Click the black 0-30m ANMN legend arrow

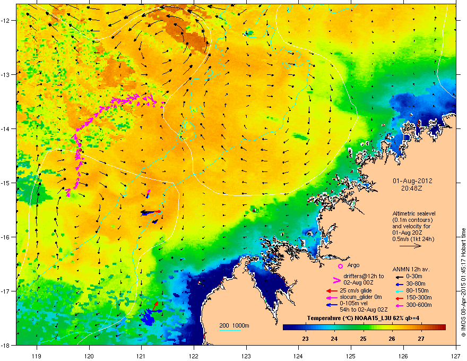(x=400, y=277)
